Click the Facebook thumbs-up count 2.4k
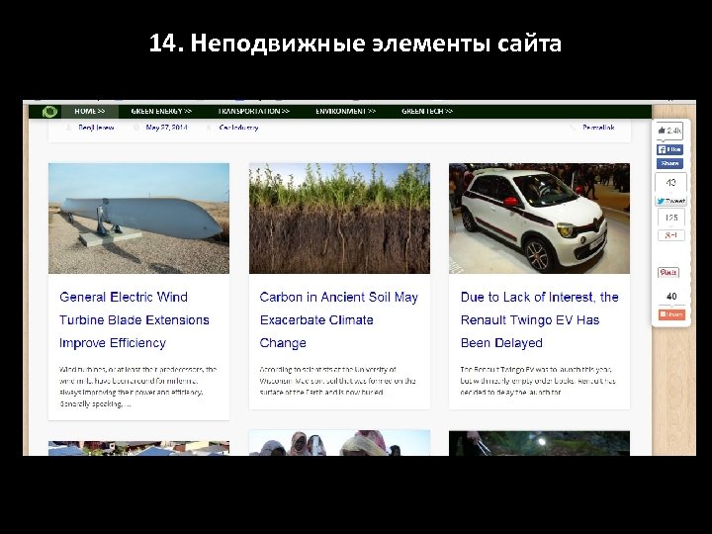The width and height of the screenshot is (712, 534). tap(669, 131)
